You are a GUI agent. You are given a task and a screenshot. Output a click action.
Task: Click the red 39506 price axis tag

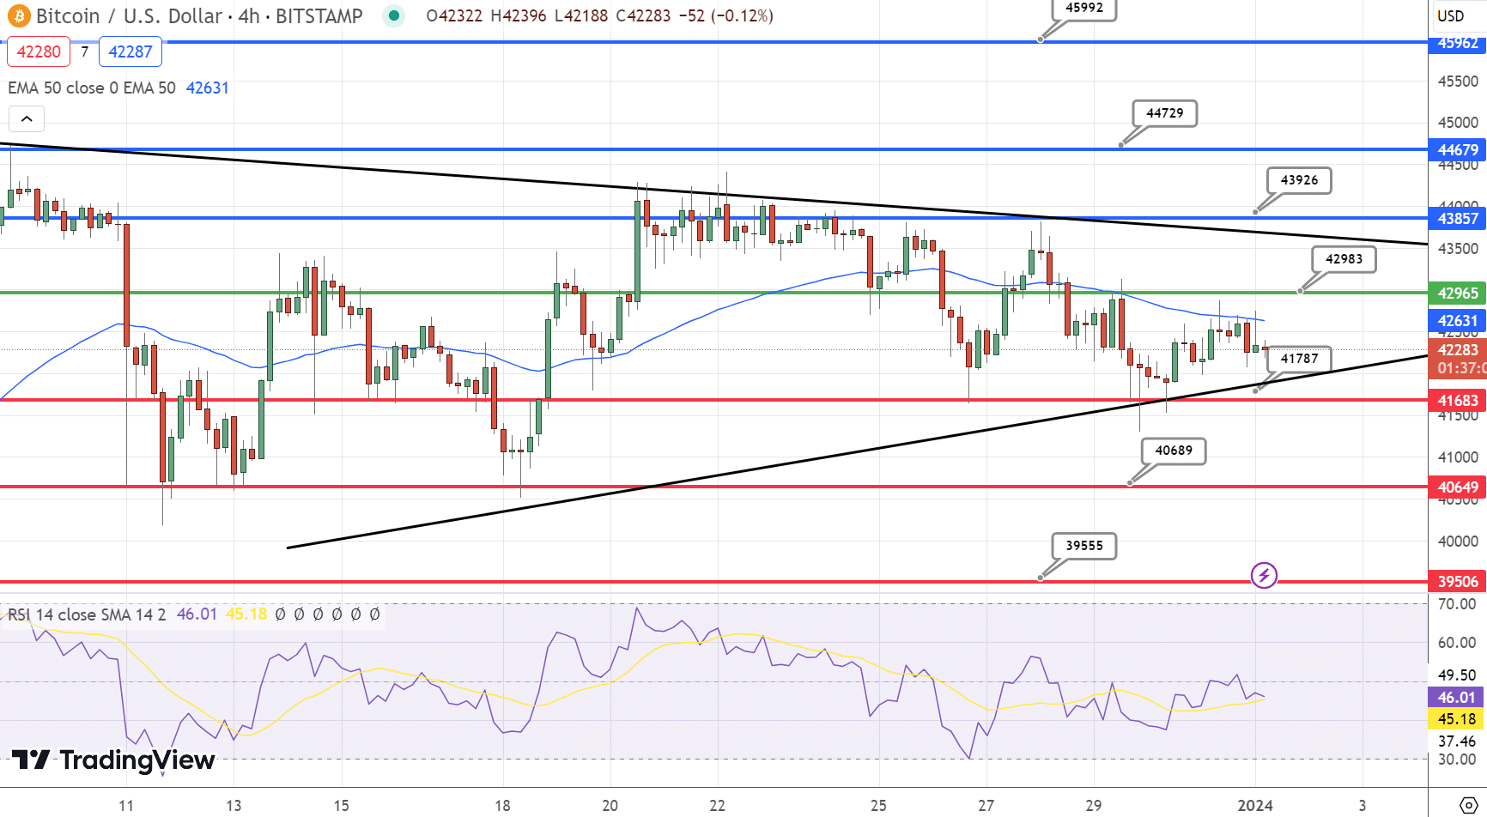coord(1458,582)
